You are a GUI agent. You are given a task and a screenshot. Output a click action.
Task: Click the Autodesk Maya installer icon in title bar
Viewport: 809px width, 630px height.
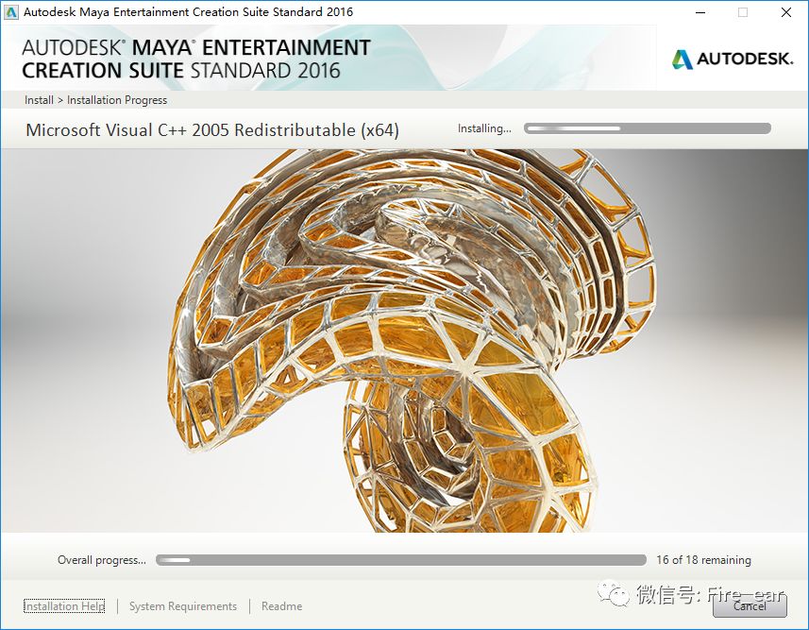(x=11, y=12)
